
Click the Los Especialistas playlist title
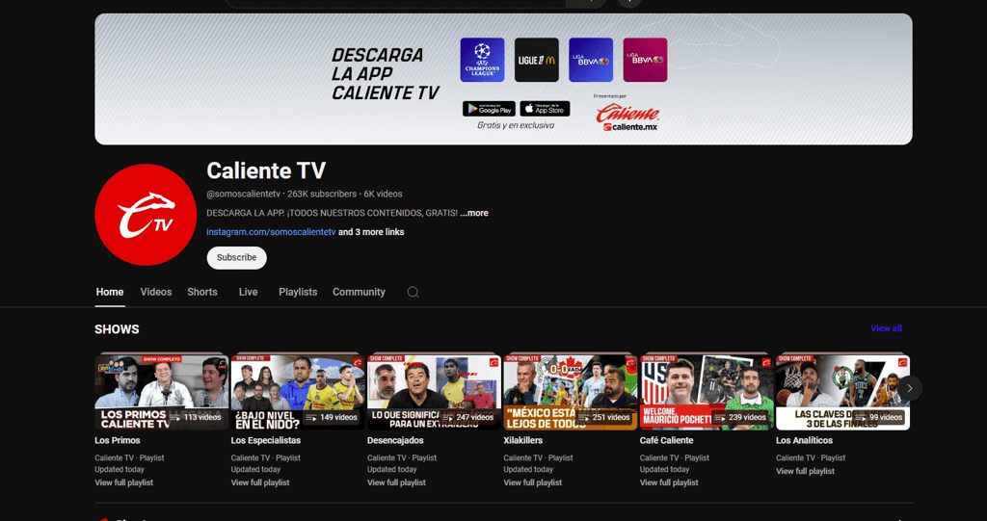[x=266, y=440]
